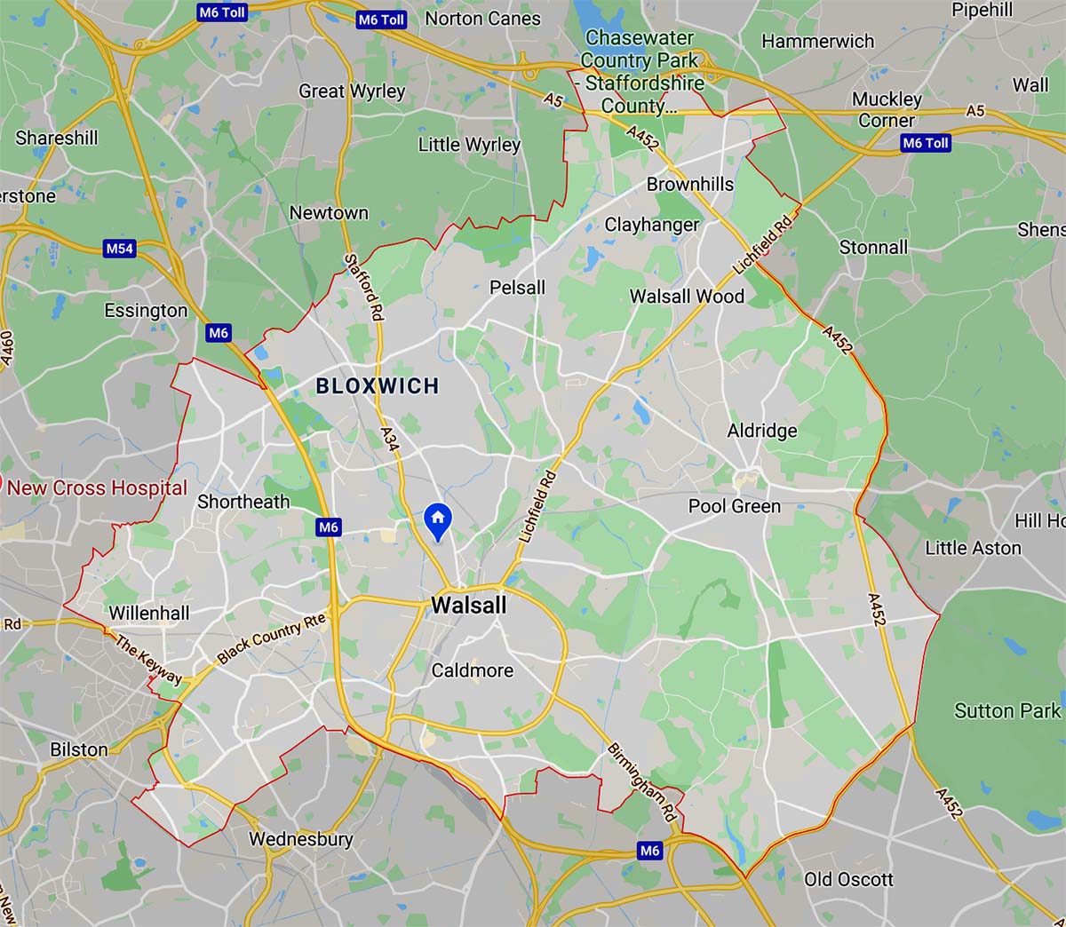The width and height of the screenshot is (1066, 927).
Task: Click the M54 motorway shield
Action: [120, 249]
